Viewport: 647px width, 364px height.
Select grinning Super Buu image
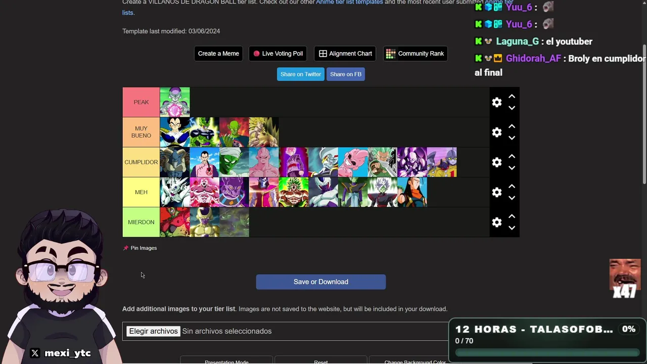pyautogui.click(x=353, y=162)
